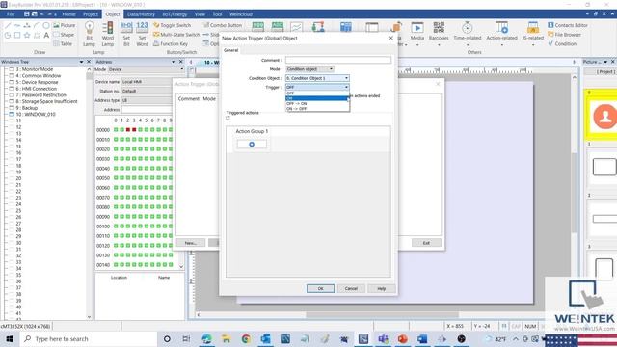Click the Windows taskbar search box

point(88,338)
